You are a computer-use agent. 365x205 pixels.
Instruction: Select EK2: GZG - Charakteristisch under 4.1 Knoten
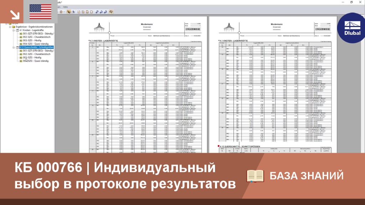(37, 37)
